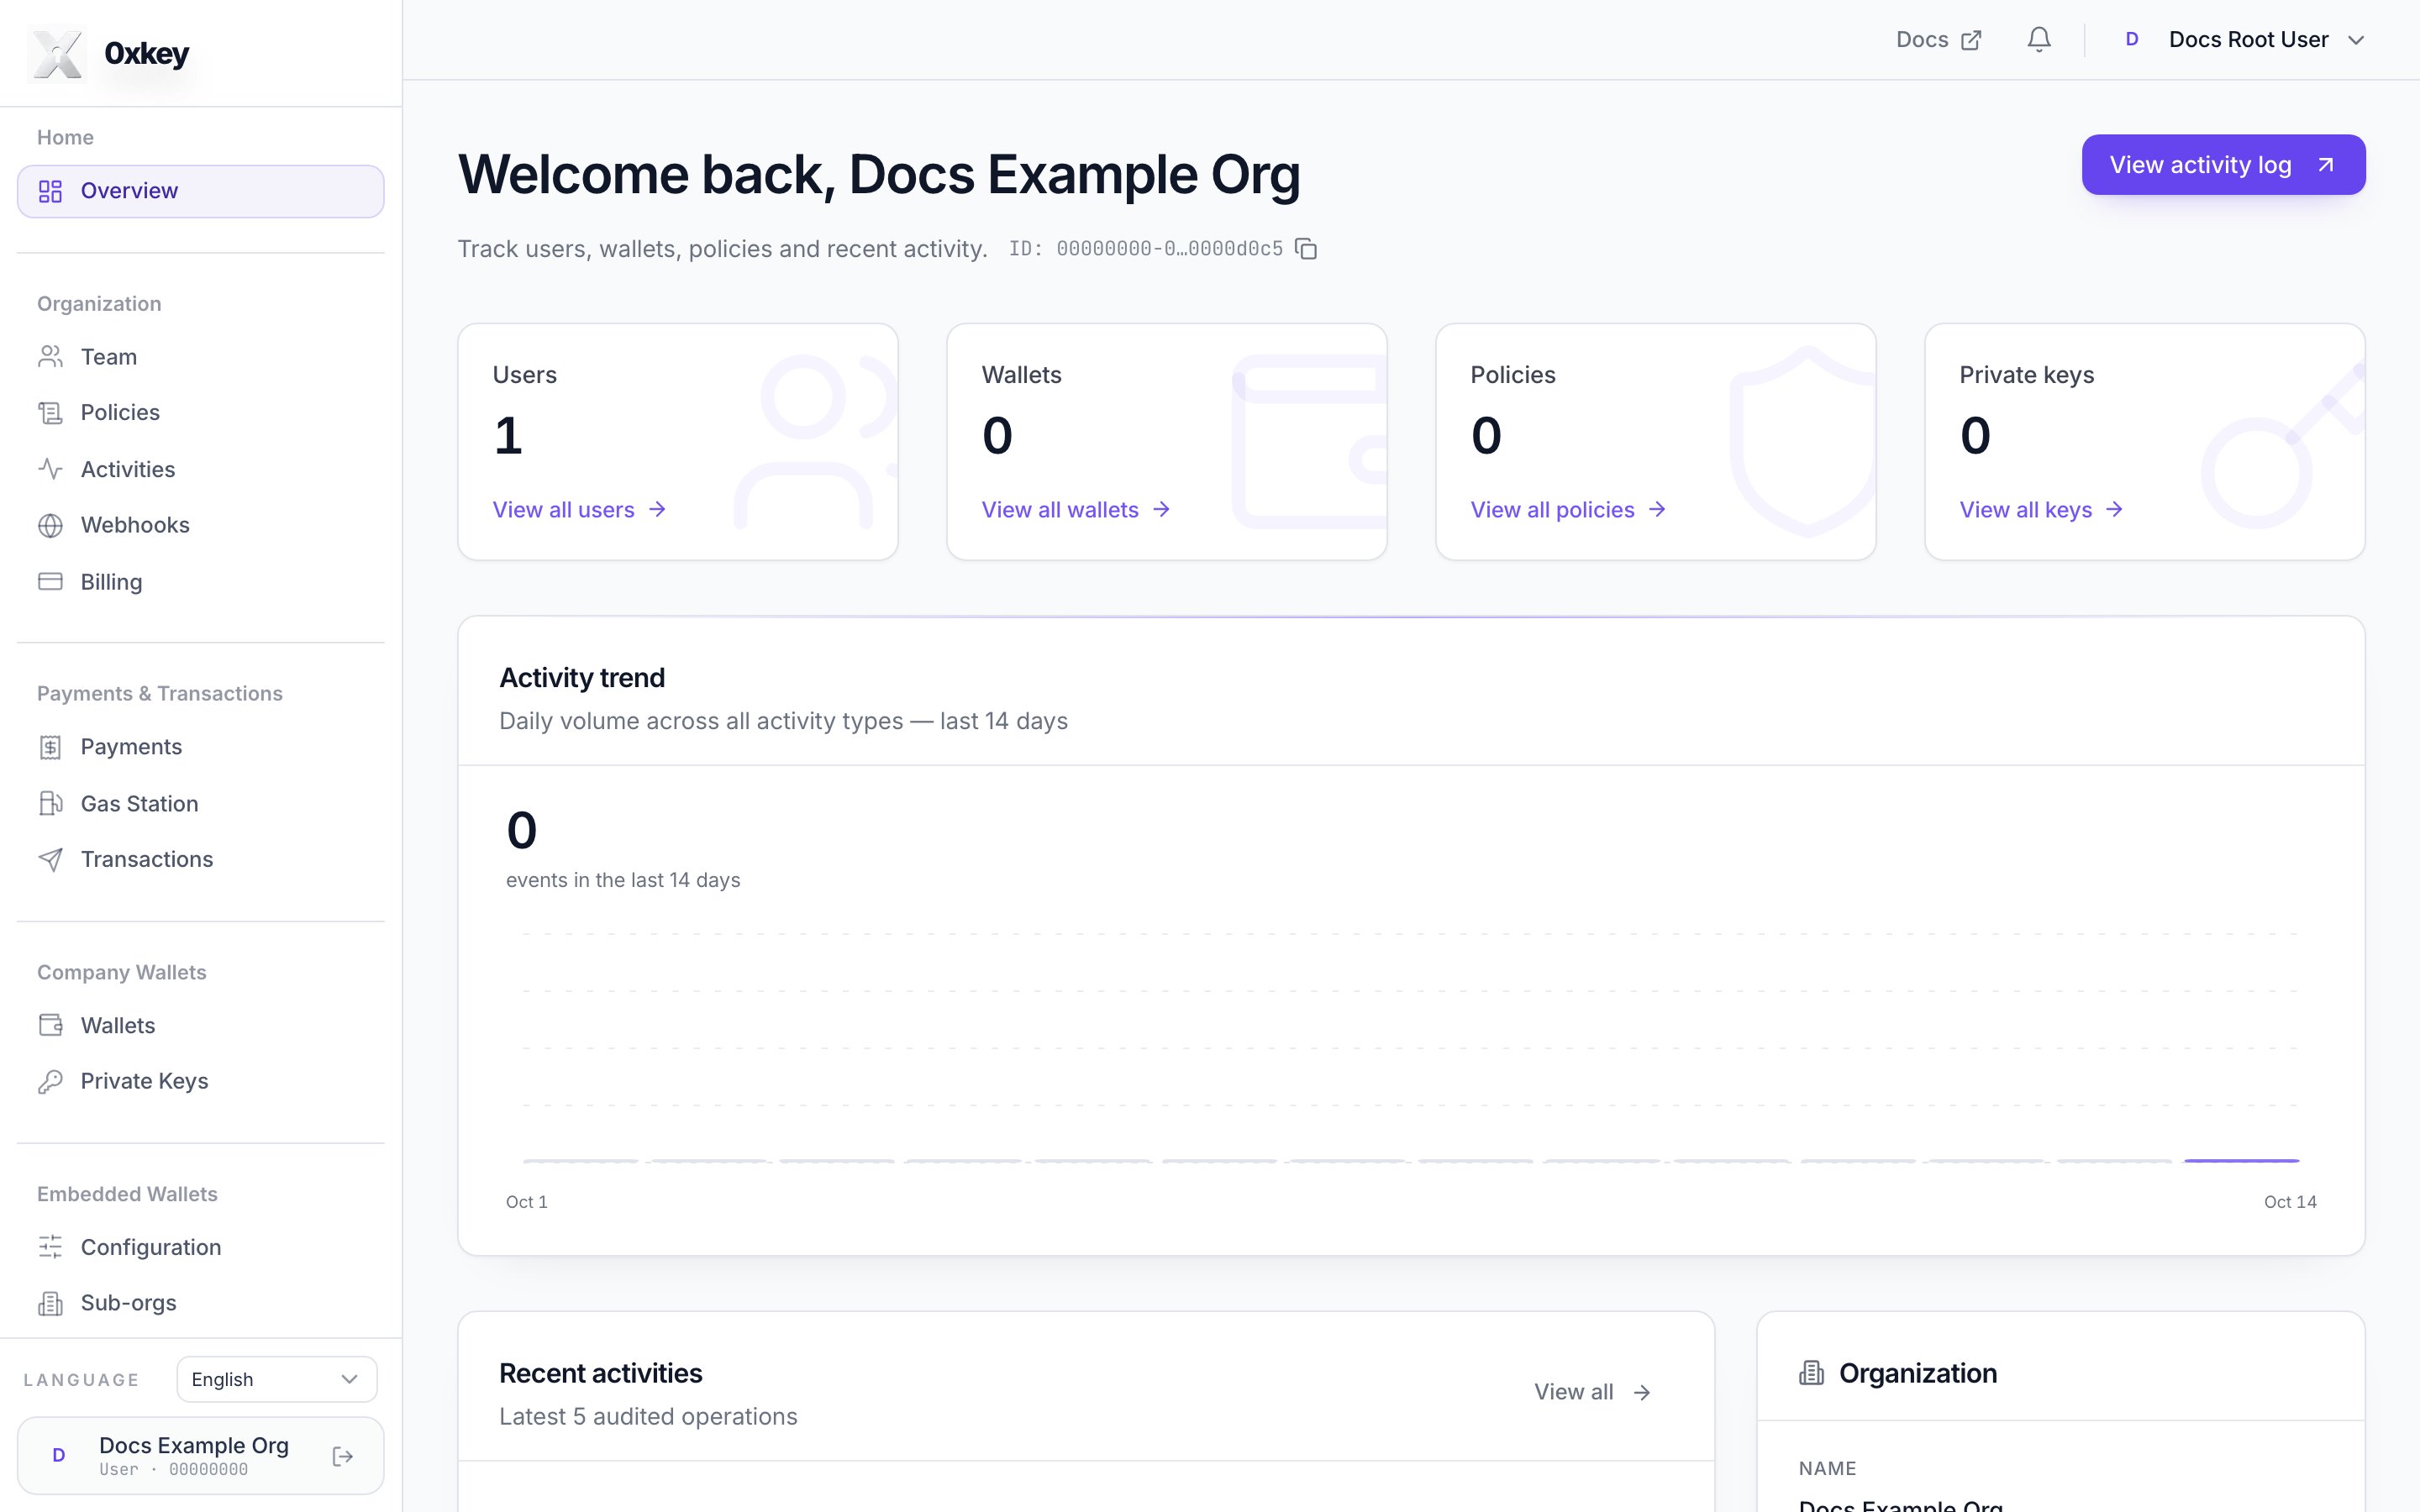Click 'Latest 5 audited operations' text
Screen dimensions: 2420x1512
648,1417
